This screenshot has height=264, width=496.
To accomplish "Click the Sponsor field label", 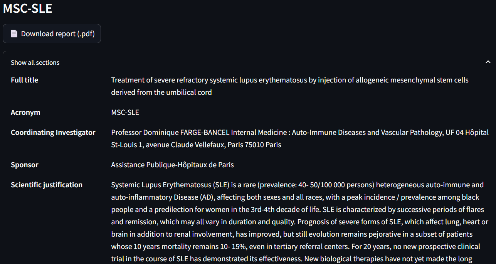I will pyautogui.click(x=24, y=165).
